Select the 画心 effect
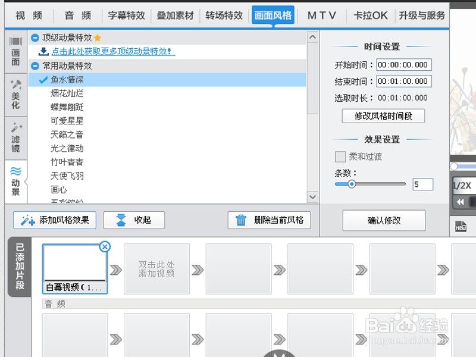Image resolution: width=476 pixels, height=357 pixels. click(x=167, y=190)
